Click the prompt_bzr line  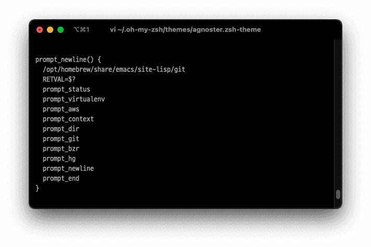click(x=61, y=149)
